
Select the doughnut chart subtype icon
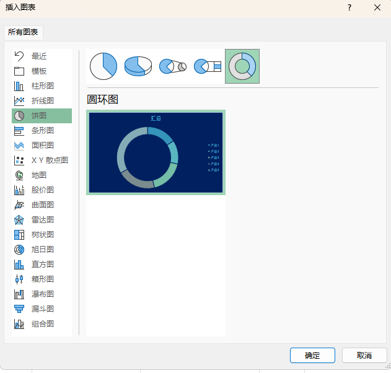point(242,66)
